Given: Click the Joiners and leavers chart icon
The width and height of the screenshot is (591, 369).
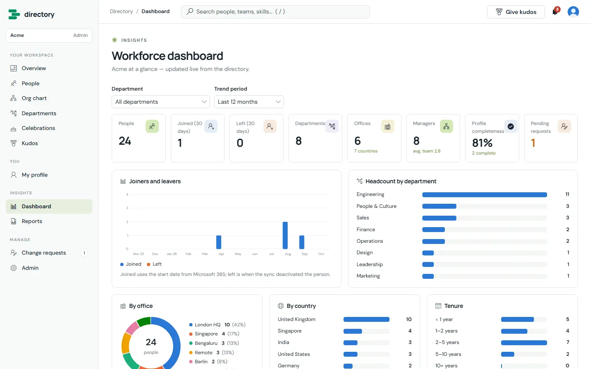Looking at the screenshot, I should point(123,181).
